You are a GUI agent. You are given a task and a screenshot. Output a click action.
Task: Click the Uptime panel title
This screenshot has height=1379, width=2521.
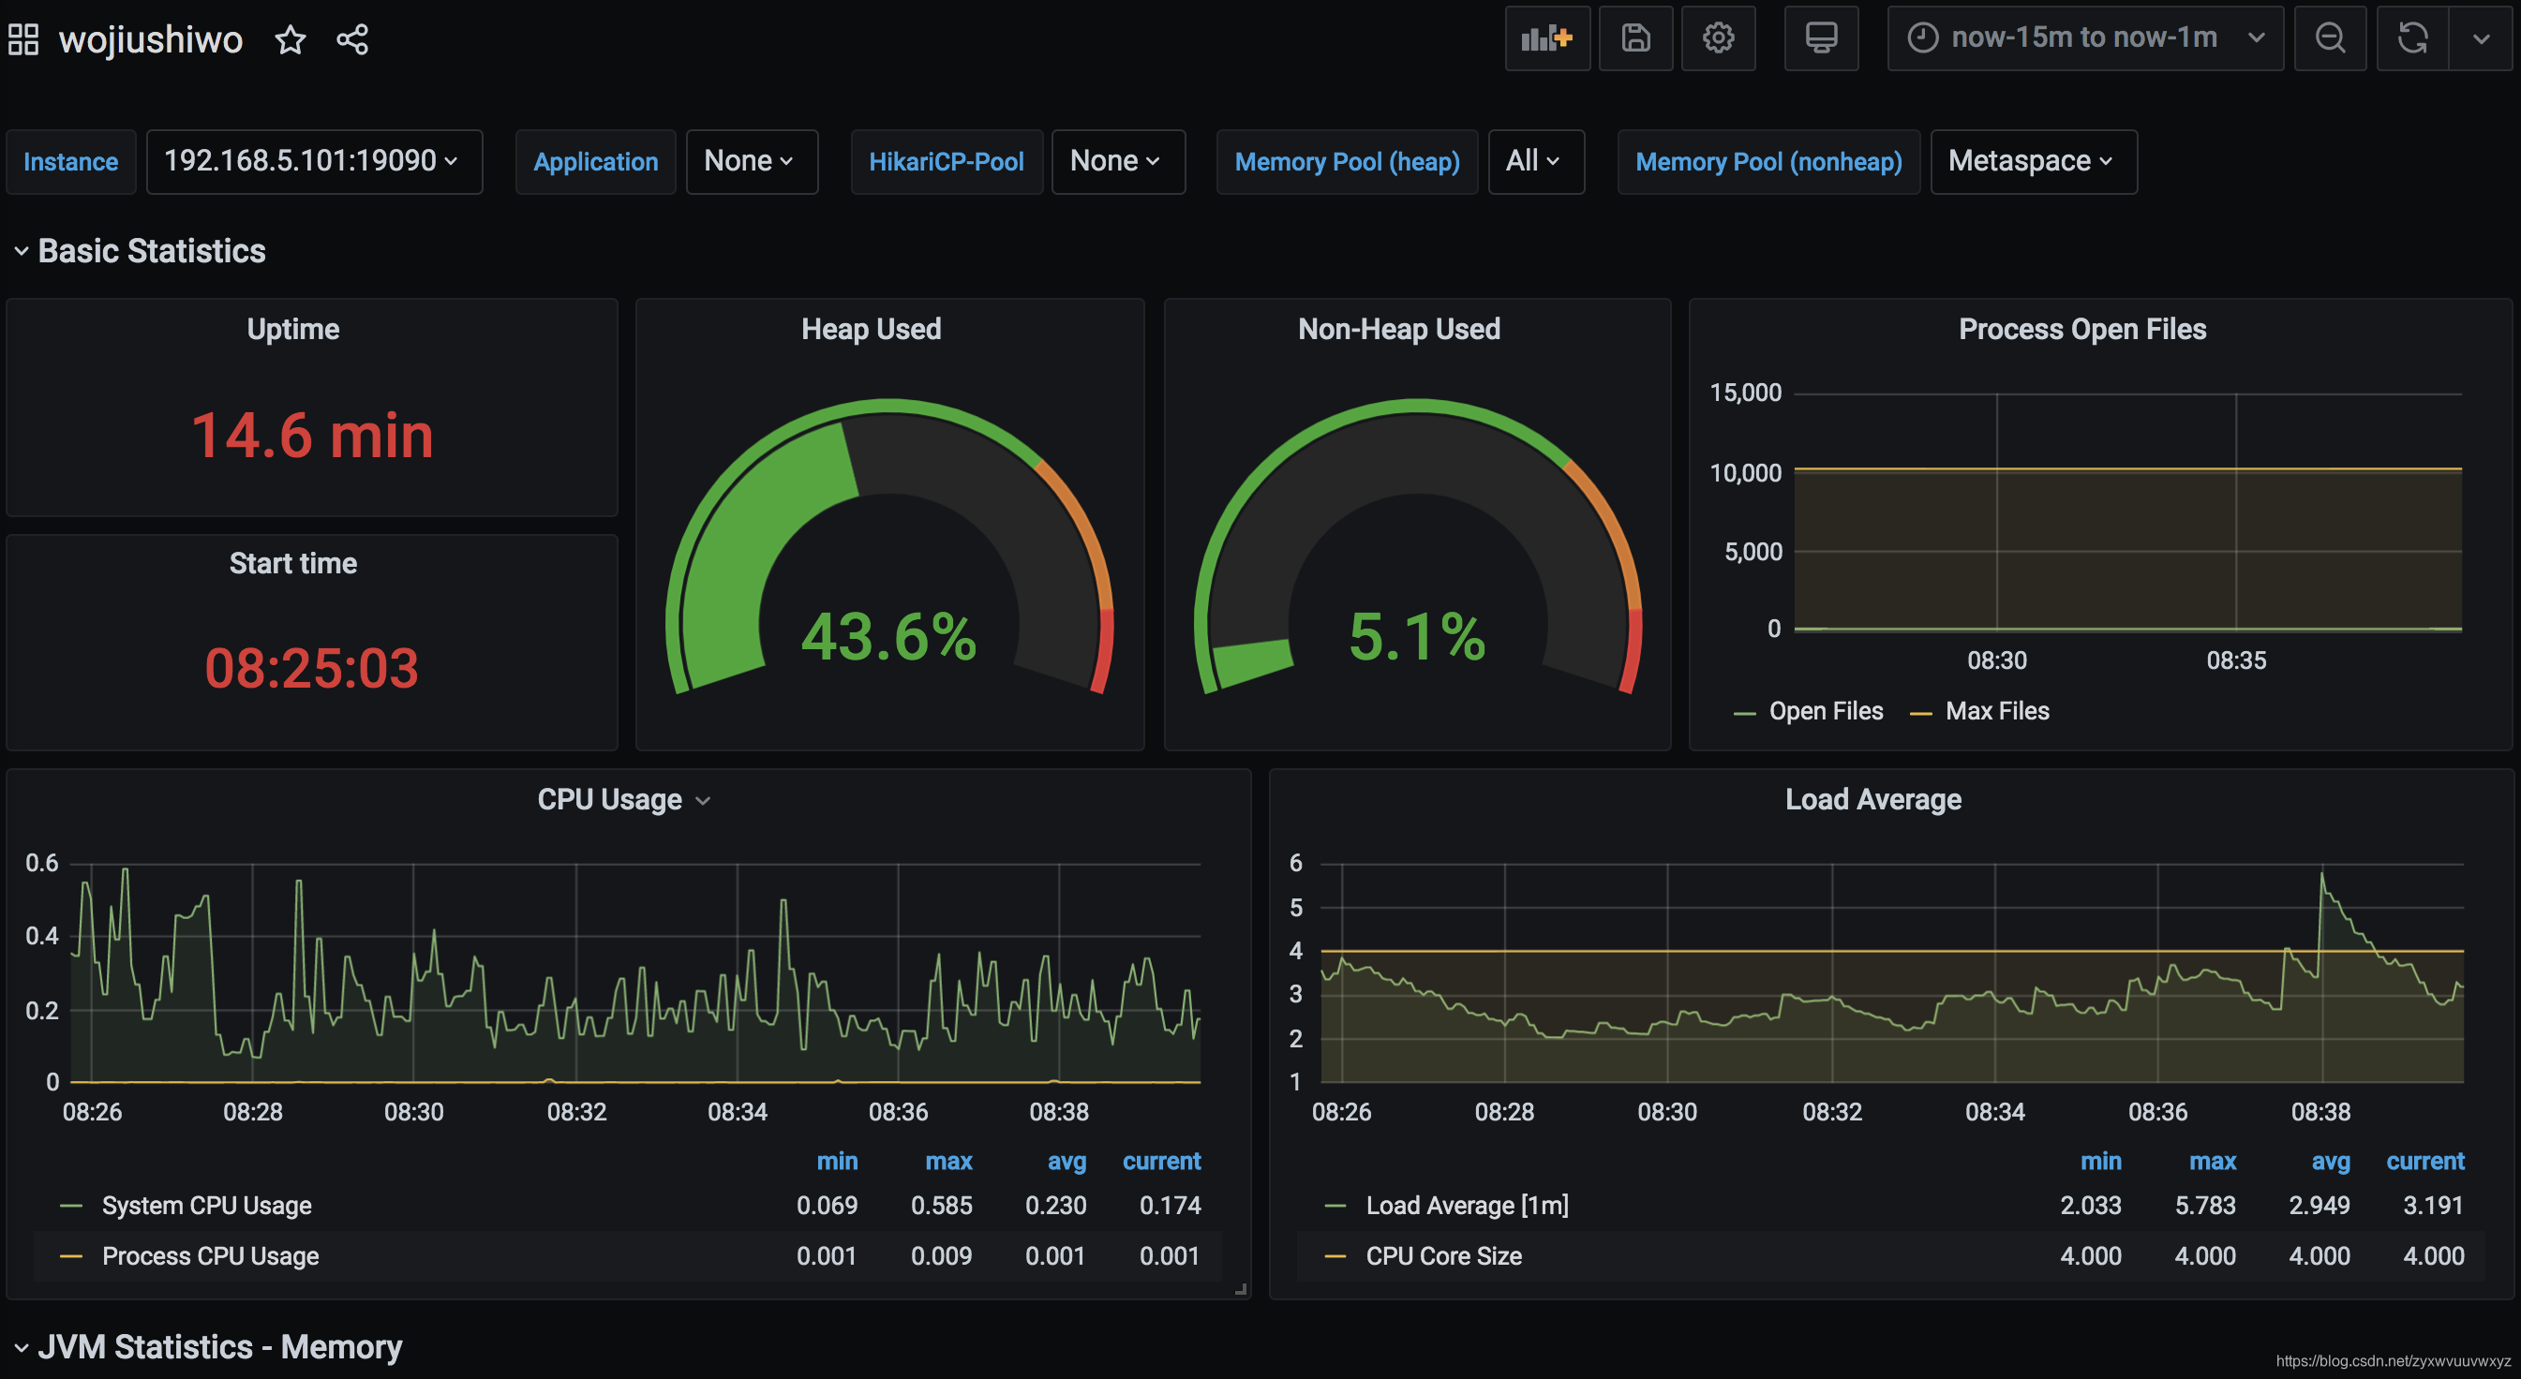[x=292, y=330]
